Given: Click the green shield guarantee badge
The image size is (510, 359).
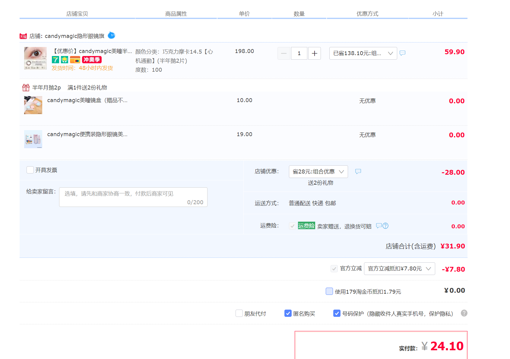Looking at the screenshot, I should (x=65, y=60).
